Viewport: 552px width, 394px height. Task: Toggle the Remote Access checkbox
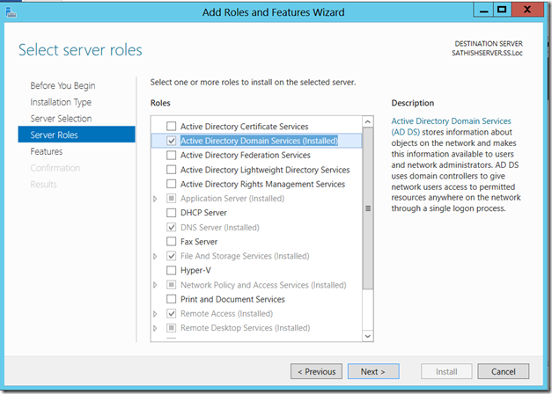click(172, 313)
